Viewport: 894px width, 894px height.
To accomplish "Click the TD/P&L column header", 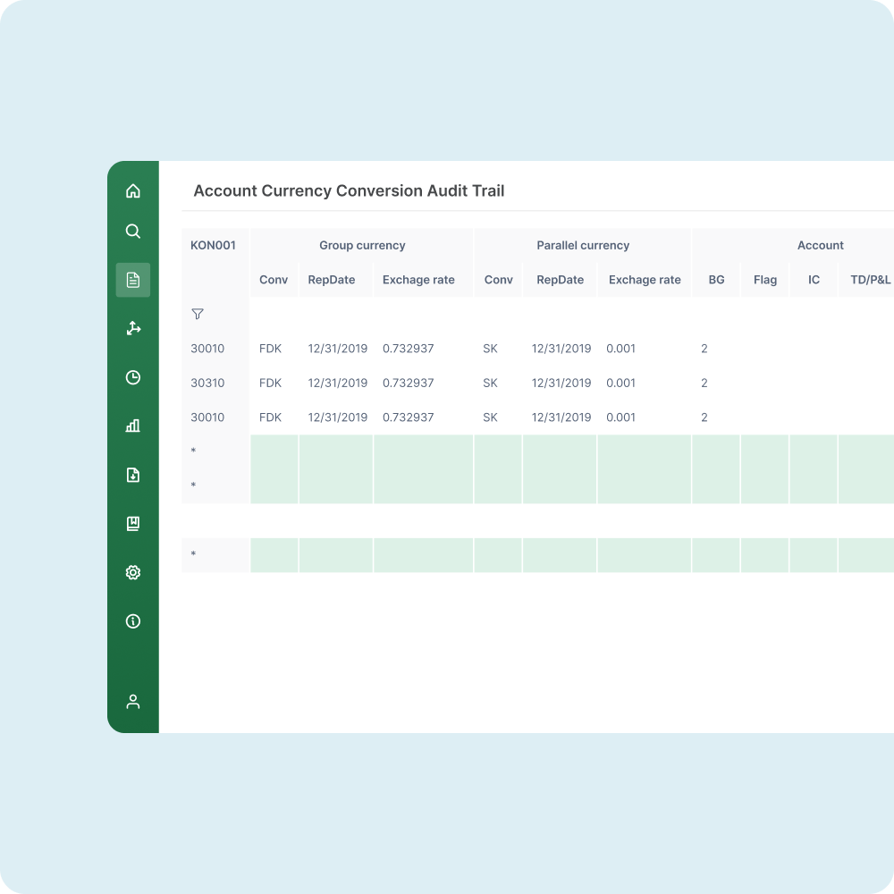I will pyautogui.click(x=870, y=280).
